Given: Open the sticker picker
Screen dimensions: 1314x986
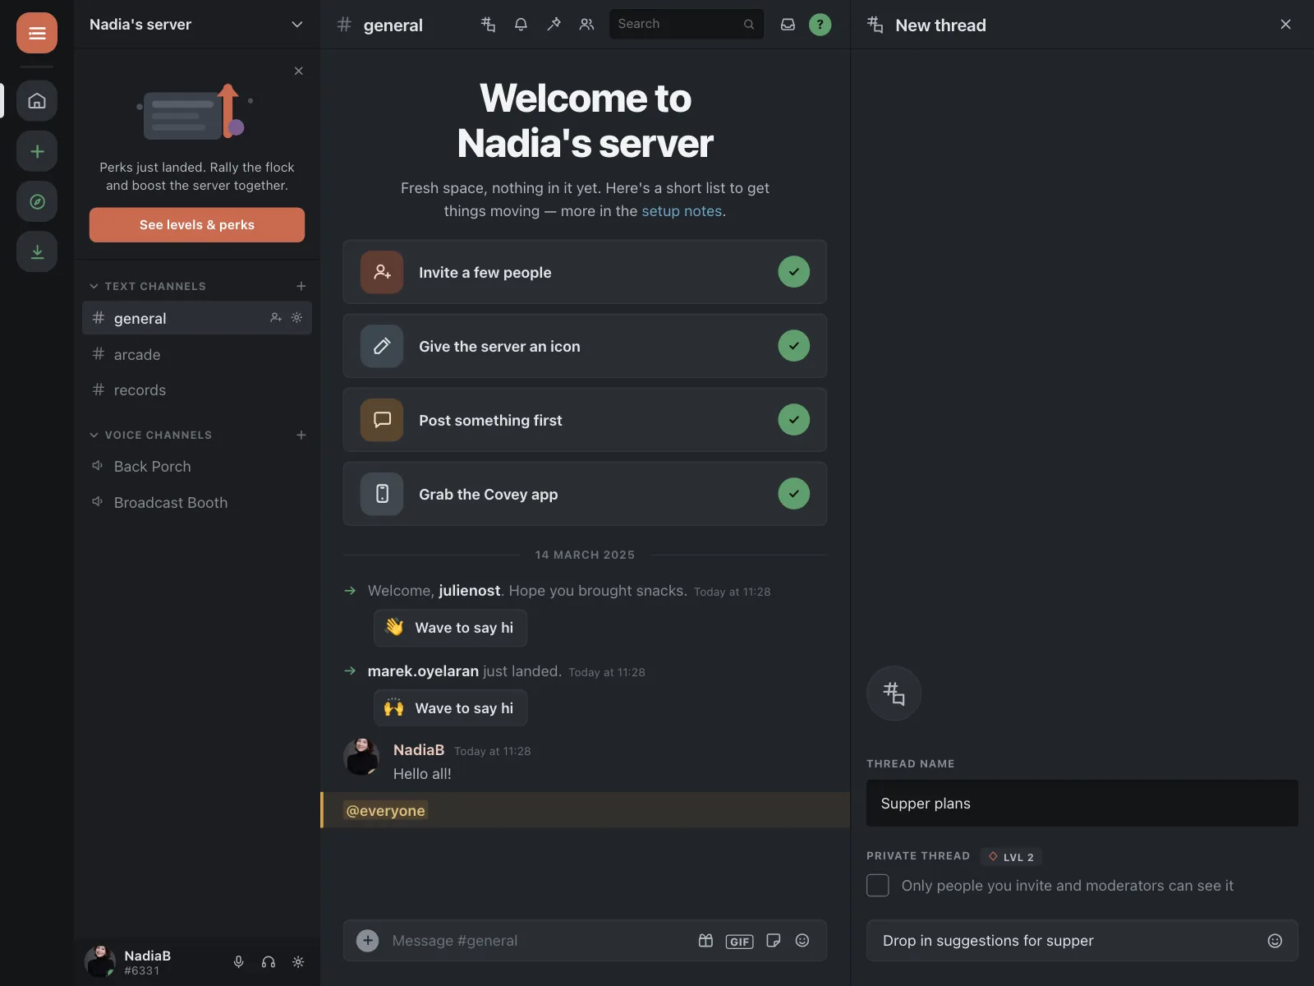Looking at the screenshot, I should (x=773, y=941).
